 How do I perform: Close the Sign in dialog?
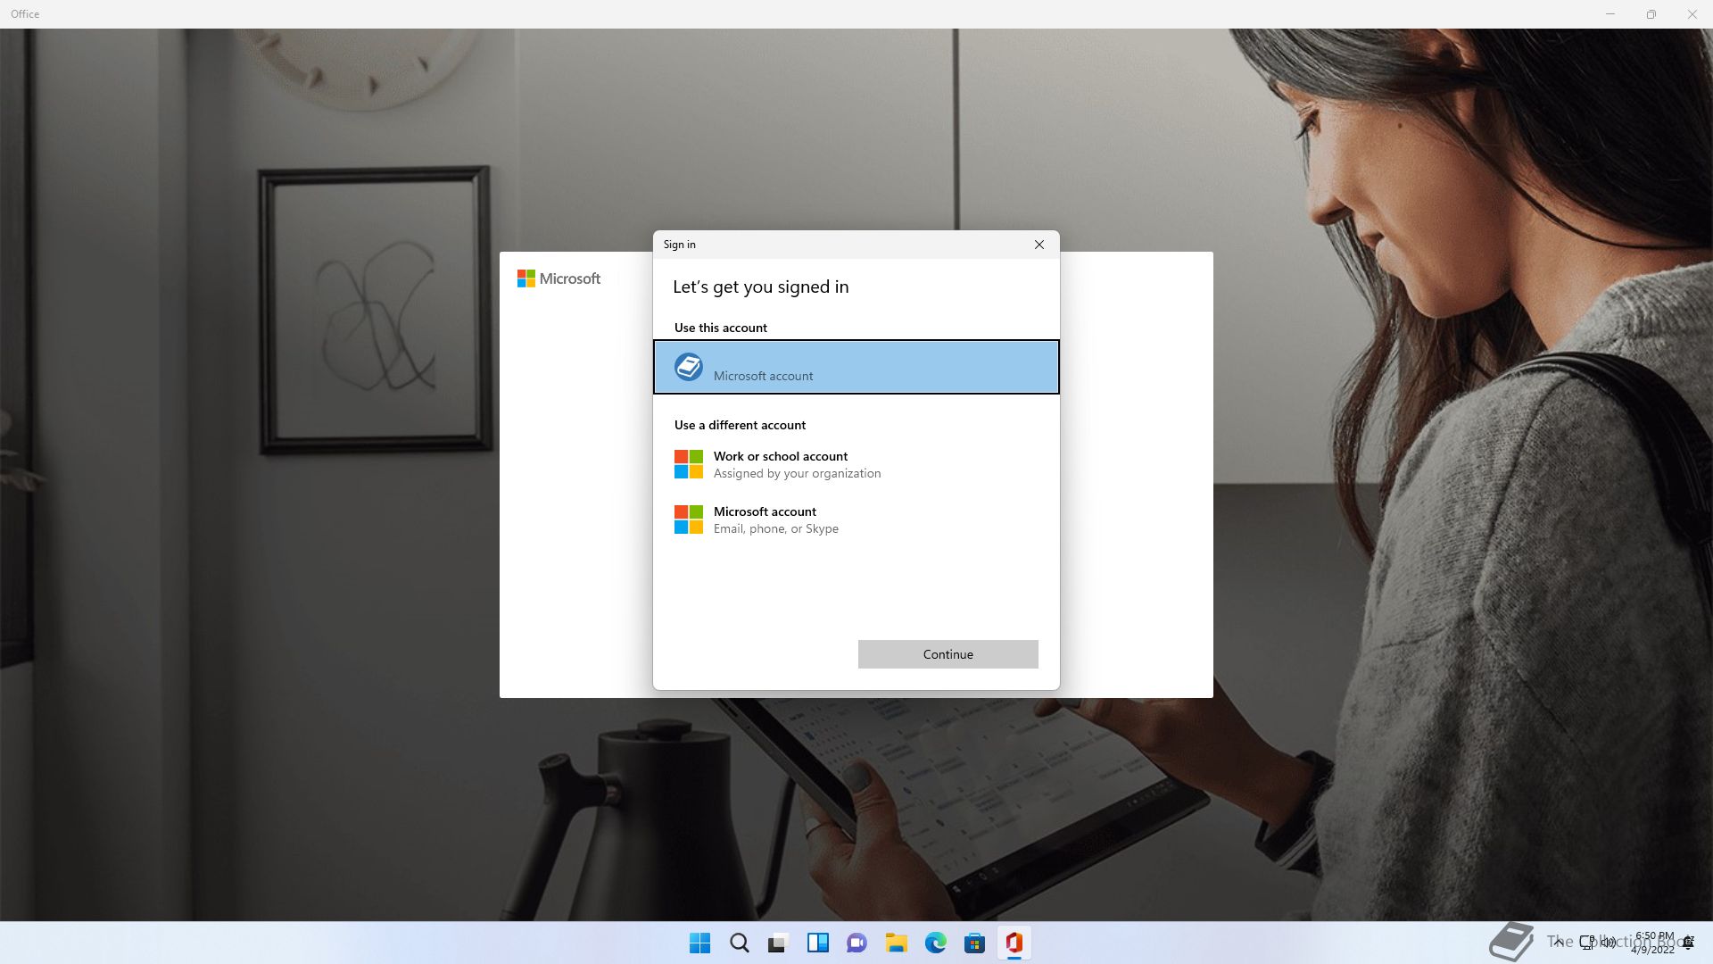point(1039,245)
